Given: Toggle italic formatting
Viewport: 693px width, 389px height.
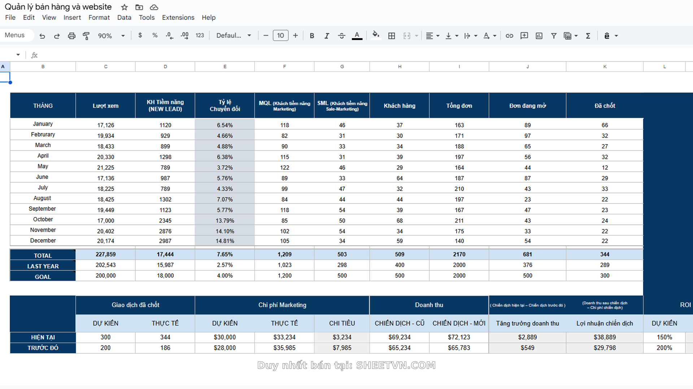Looking at the screenshot, I should point(327,36).
